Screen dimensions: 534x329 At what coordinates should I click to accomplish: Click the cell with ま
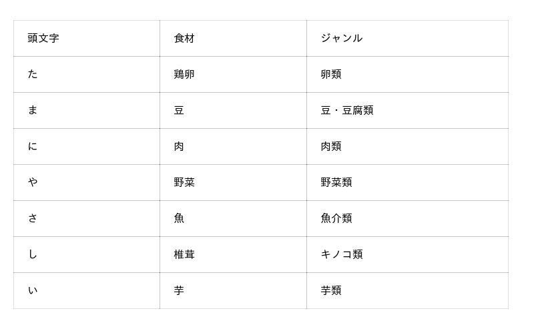tap(87, 110)
